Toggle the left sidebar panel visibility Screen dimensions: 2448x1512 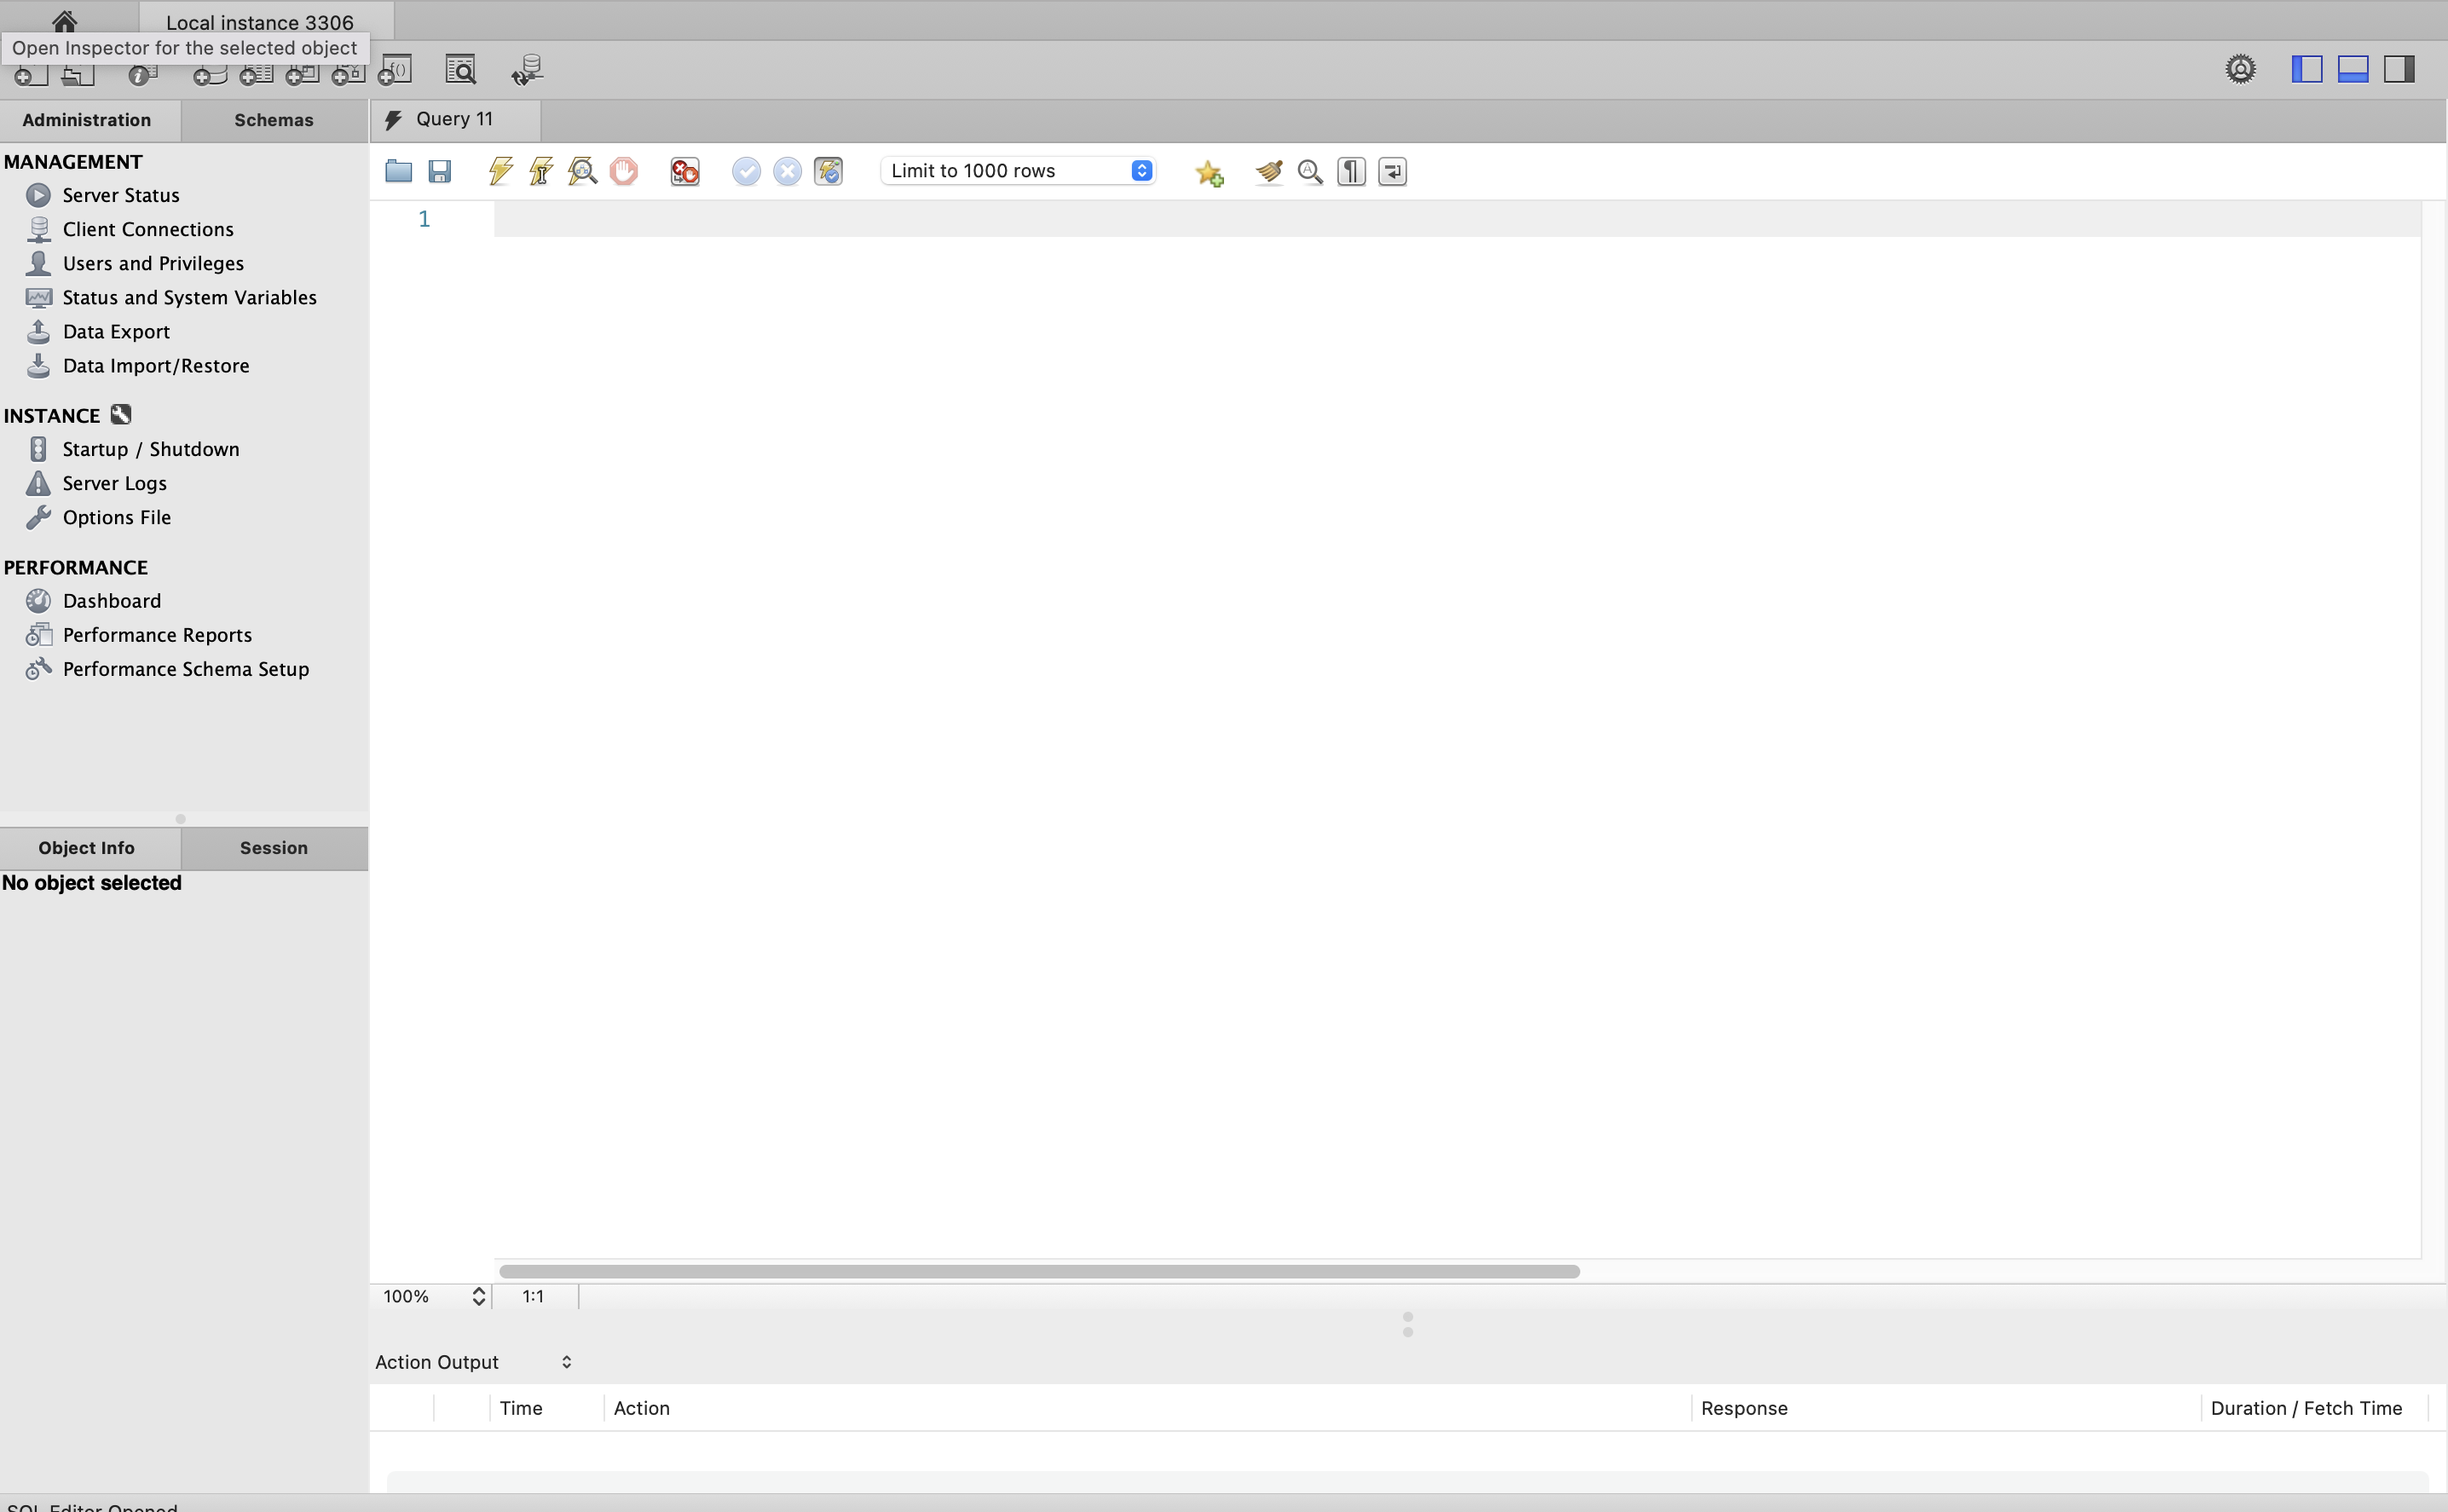pos(2306,69)
